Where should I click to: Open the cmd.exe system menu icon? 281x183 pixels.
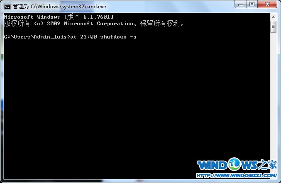click(x=7, y=7)
